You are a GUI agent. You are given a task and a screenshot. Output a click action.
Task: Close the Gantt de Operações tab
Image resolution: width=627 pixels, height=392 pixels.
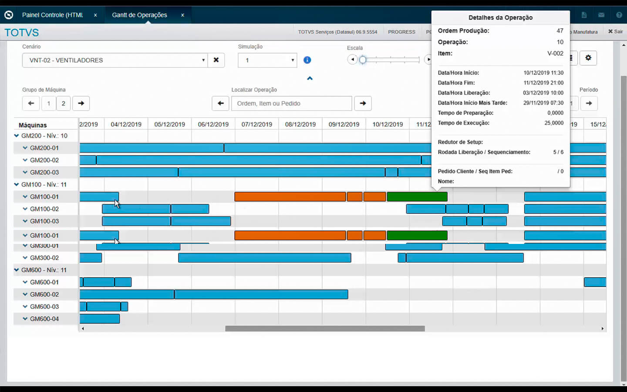click(x=182, y=15)
